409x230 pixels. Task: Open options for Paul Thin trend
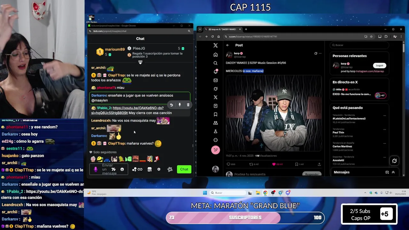coord(384,129)
